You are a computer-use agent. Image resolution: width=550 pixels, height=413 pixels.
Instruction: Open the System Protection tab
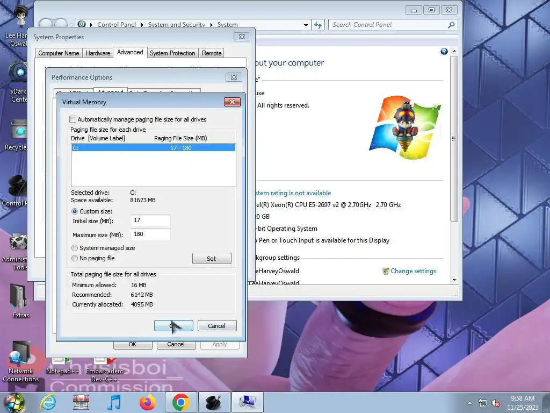click(172, 53)
